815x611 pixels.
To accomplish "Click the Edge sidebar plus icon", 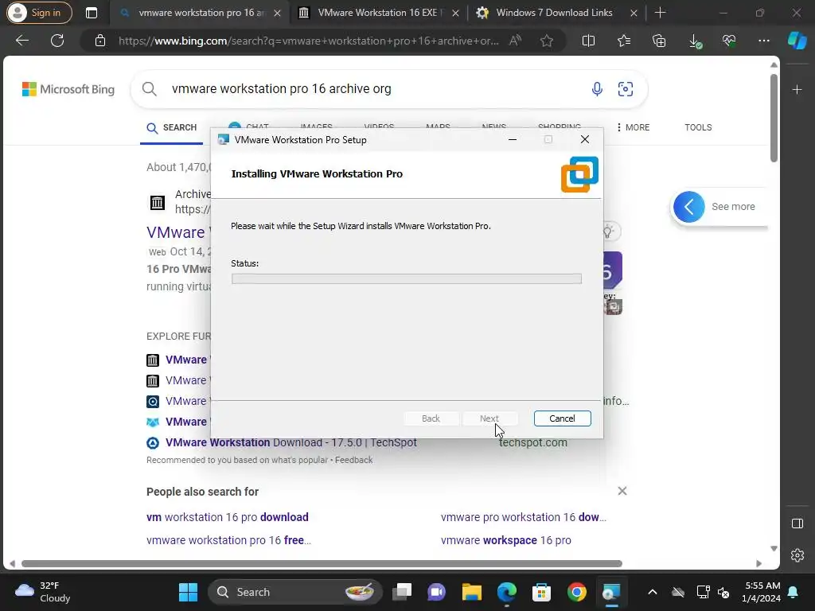I will pyautogui.click(x=797, y=89).
